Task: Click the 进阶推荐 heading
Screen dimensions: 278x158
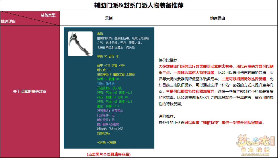Action: click(x=167, y=117)
